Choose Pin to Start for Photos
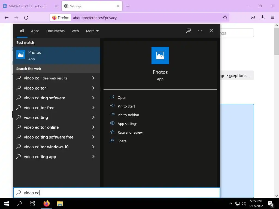Image resolution: width=279 pixels, height=209 pixels. coord(126,106)
